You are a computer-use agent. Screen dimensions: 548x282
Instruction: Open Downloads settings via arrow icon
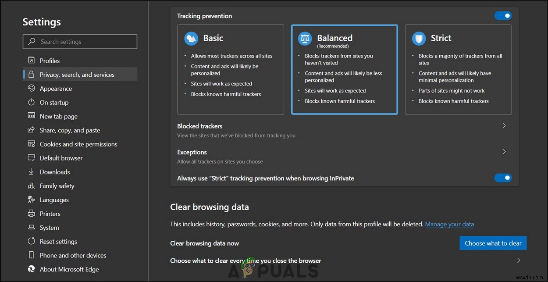tap(31, 171)
